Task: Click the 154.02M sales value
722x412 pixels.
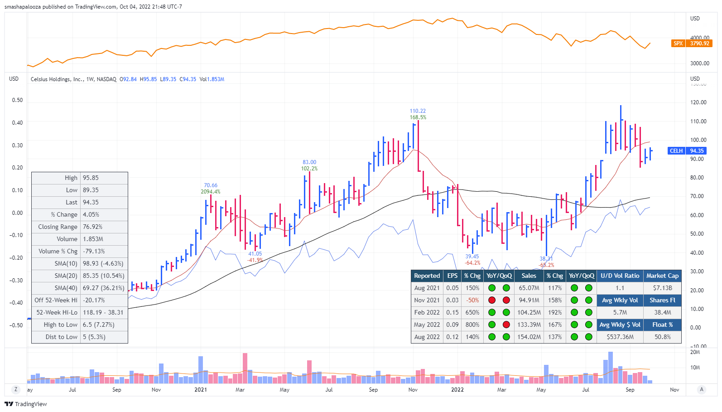Action: [x=529, y=337]
